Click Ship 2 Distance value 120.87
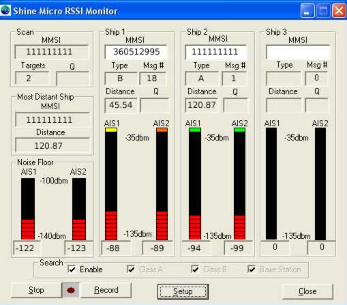 pyautogui.click(x=202, y=105)
